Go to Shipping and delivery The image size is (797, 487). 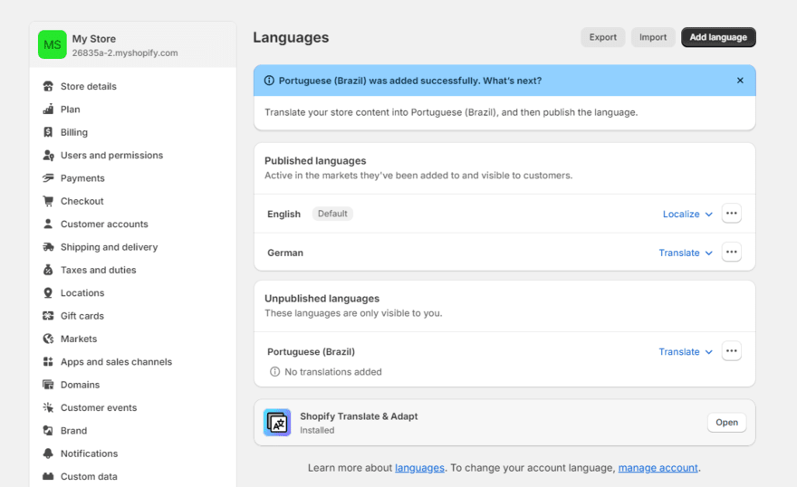click(110, 247)
